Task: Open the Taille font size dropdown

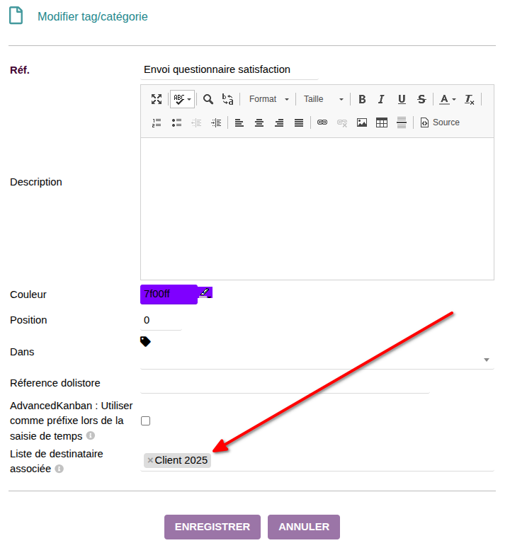Action: tap(323, 99)
